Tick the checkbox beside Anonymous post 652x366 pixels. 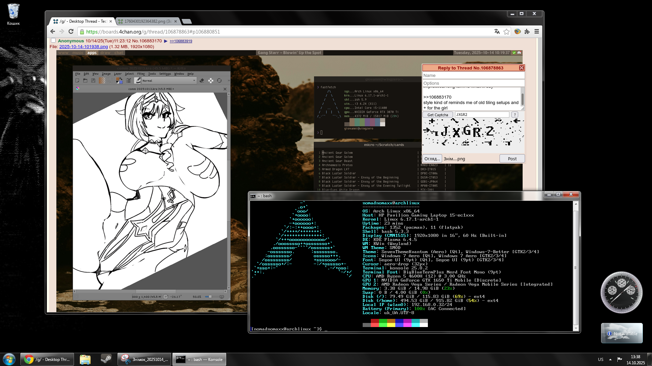tap(53, 41)
